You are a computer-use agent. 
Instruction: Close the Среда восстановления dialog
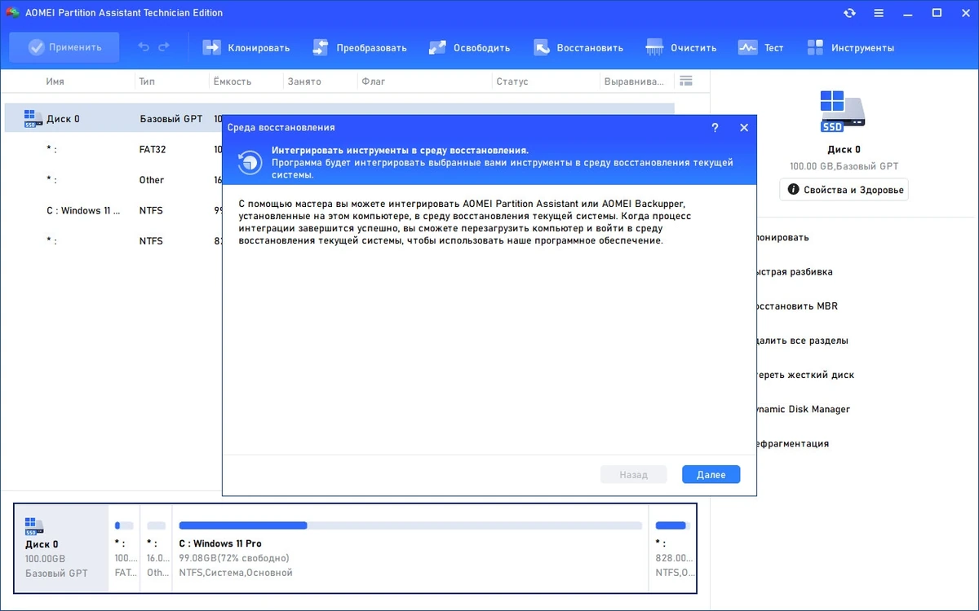coord(744,128)
